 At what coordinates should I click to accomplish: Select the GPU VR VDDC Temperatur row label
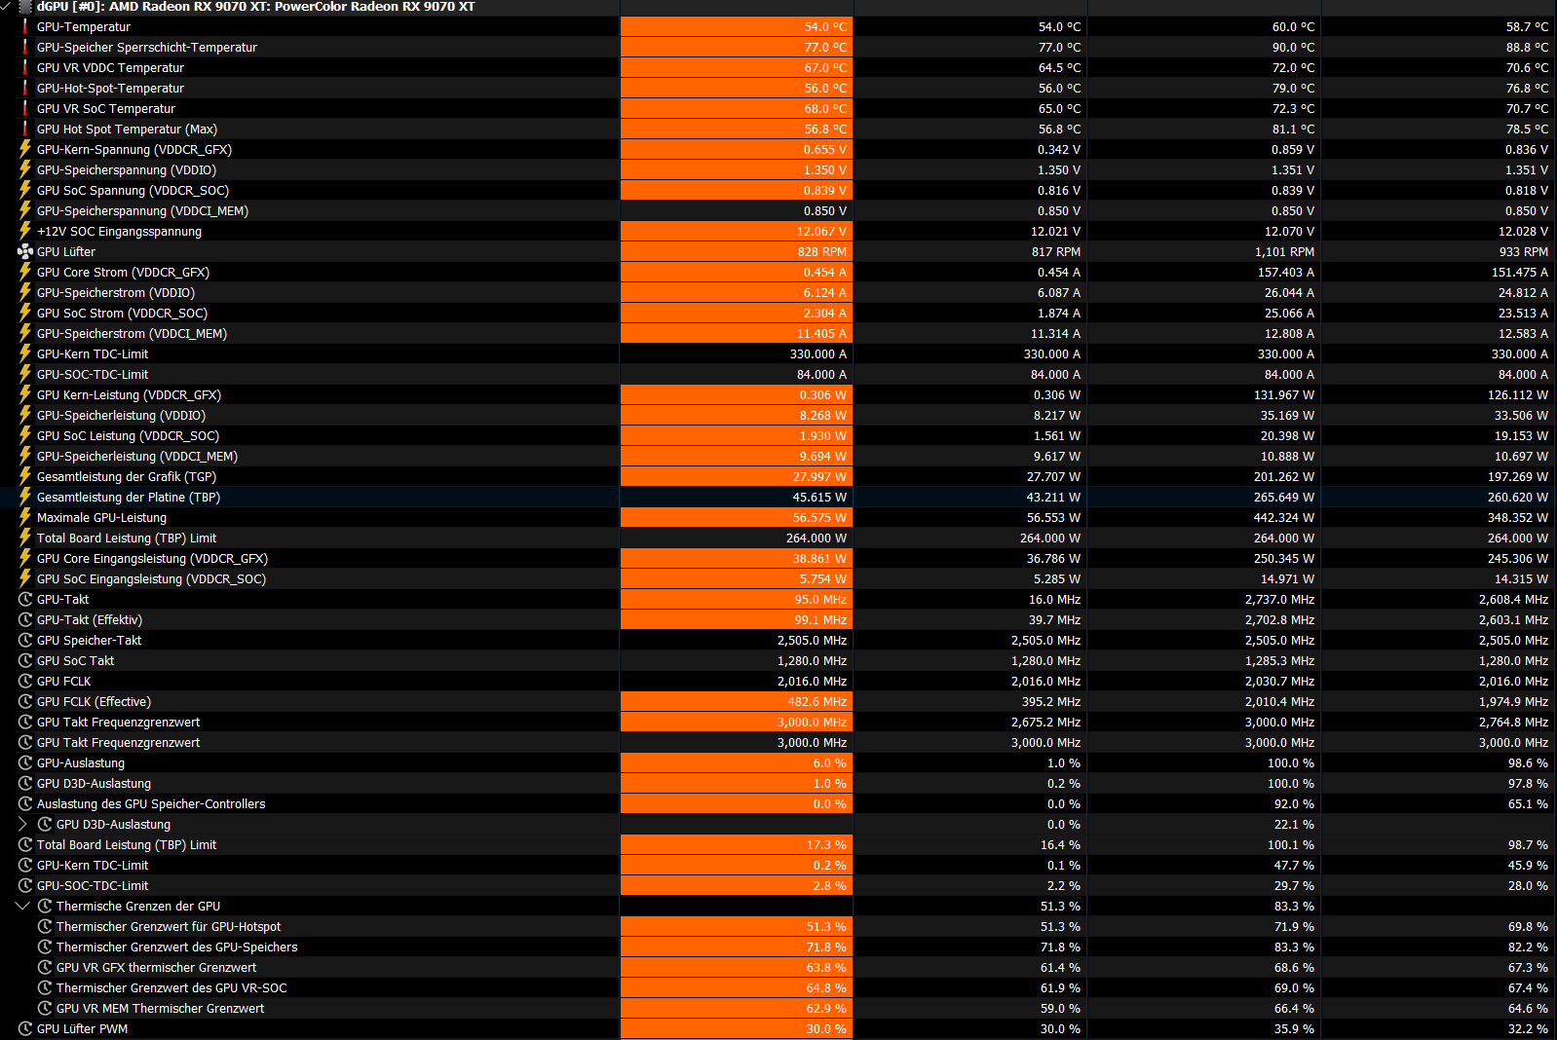(x=110, y=67)
